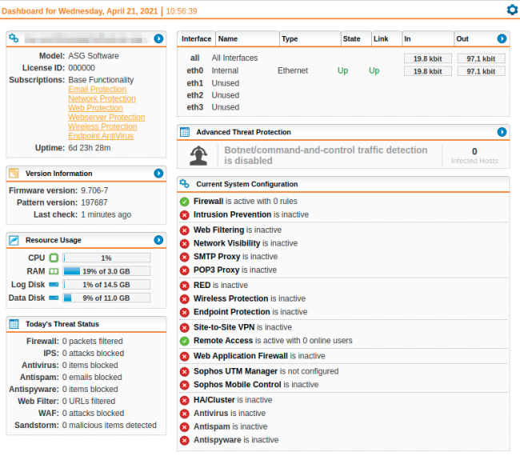Click the Version Information panel icon

tap(14, 174)
